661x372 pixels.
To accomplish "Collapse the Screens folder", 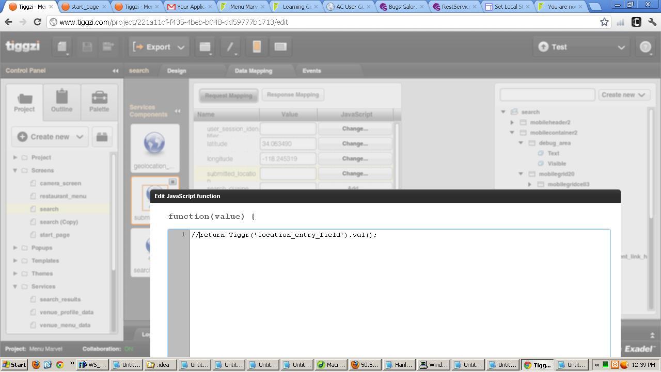I will click(15, 170).
